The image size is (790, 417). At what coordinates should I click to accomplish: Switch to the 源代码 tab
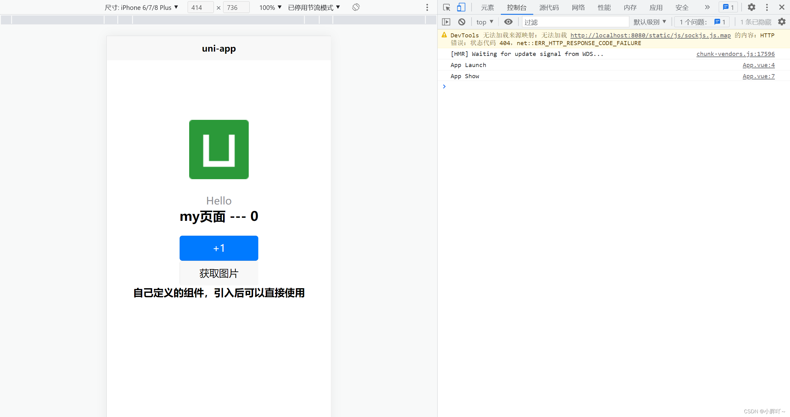click(549, 7)
